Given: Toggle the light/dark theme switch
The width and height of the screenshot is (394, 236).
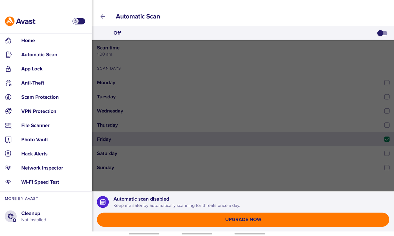Looking at the screenshot, I should click(79, 21).
